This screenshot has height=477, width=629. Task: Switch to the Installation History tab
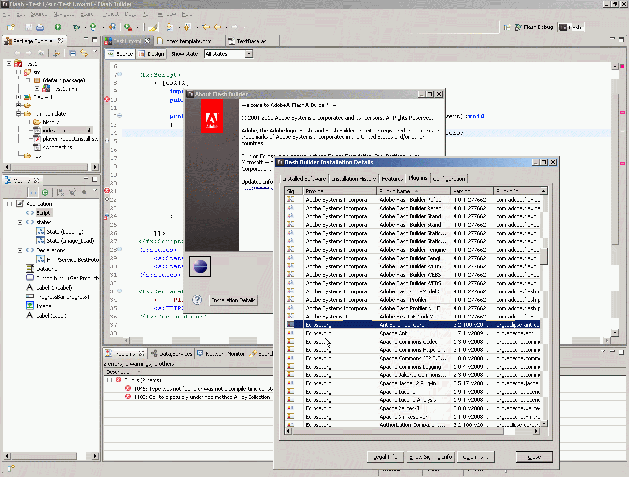pyautogui.click(x=354, y=179)
